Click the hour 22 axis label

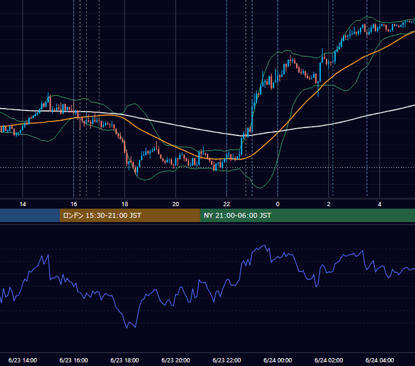click(227, 204)
